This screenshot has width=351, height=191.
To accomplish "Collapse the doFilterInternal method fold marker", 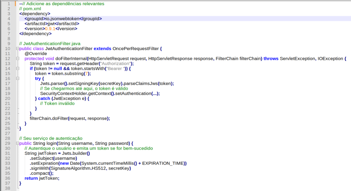I will pyautogui.click(x=18, y=59).
